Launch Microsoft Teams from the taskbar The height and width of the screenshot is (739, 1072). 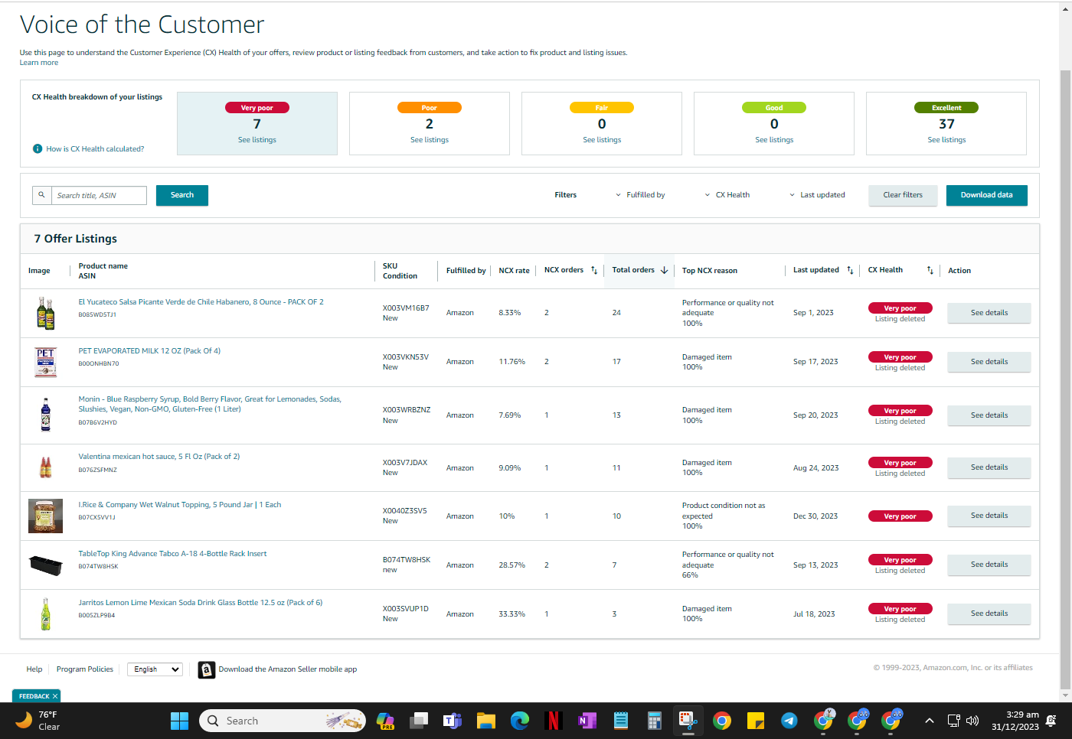453,721
